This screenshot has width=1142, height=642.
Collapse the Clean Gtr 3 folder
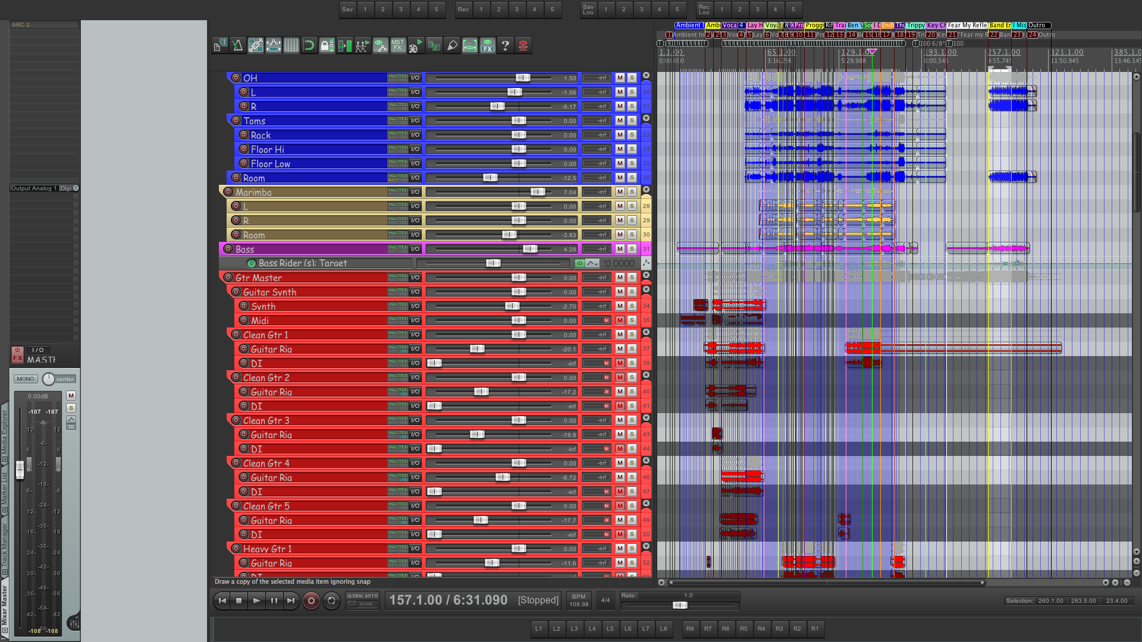click(646, 418)
